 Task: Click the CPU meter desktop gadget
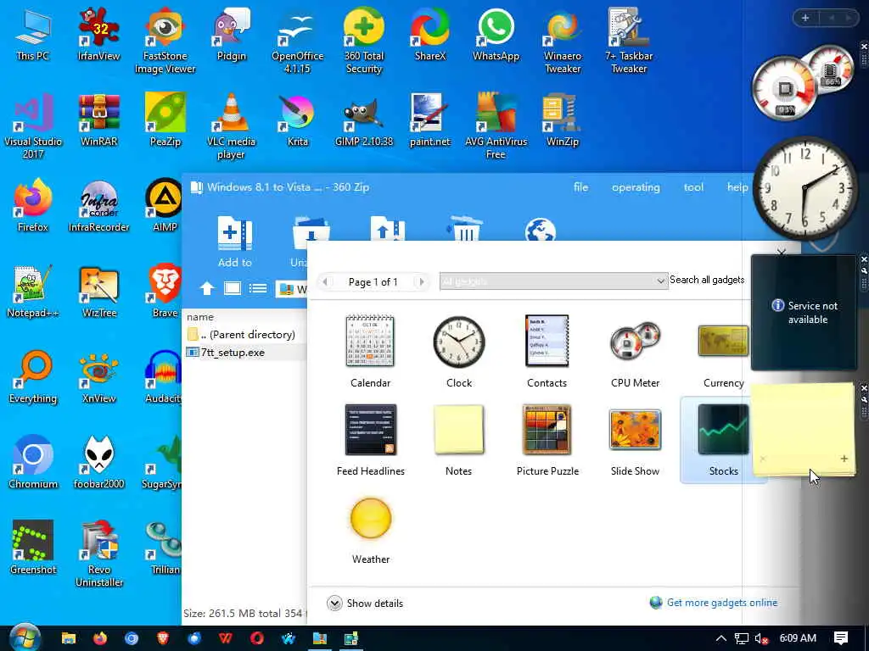(803, 83)
